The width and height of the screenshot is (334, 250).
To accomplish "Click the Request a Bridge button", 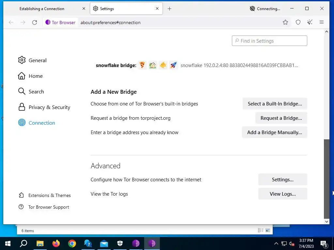I will [281, 118].
